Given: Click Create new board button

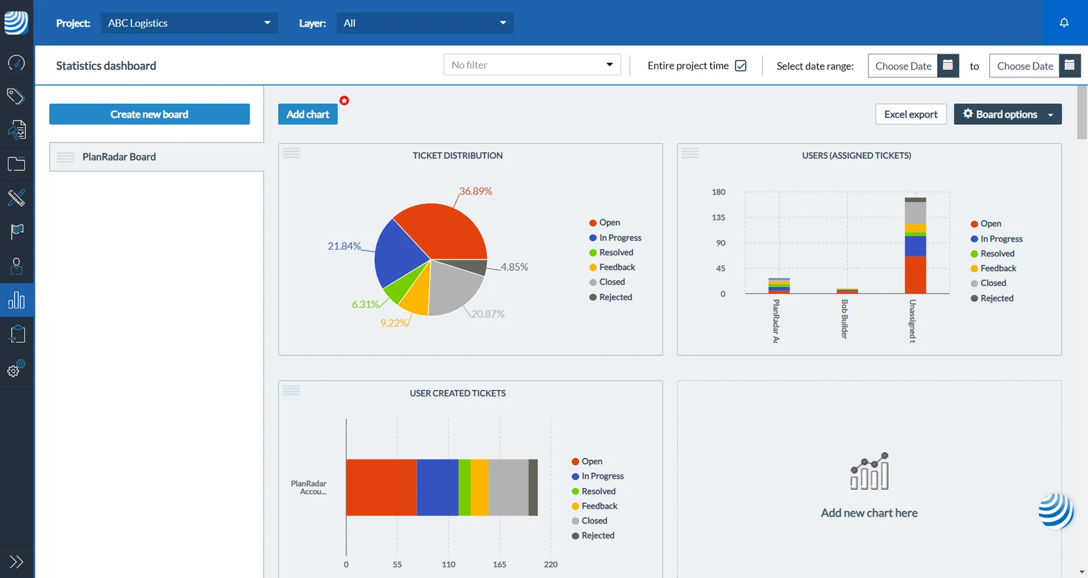Looking at the screenshot, I should 150,114.
